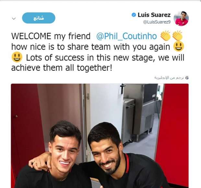Click the 'WELCOME my friend' tweet text
Screen dimensions: 201x188
[x=51, y=36]
